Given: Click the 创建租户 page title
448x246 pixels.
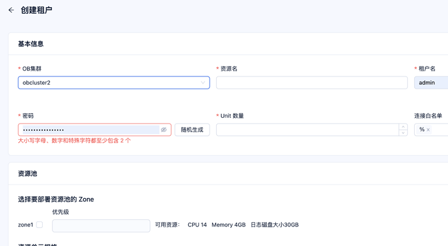Looking at the screenshot, I should click(36, 10).
